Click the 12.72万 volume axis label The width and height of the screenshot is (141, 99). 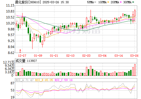tap(9, 62)
